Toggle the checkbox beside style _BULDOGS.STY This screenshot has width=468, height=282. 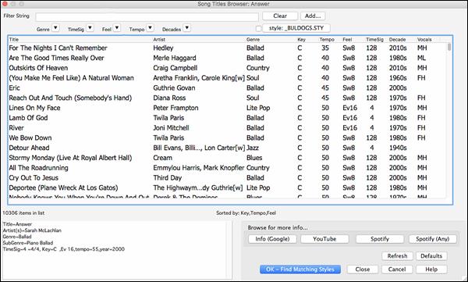258,29
